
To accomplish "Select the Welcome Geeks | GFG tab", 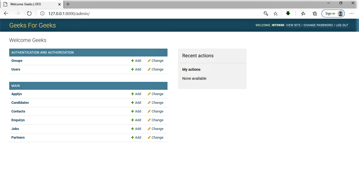I will 32,4.
